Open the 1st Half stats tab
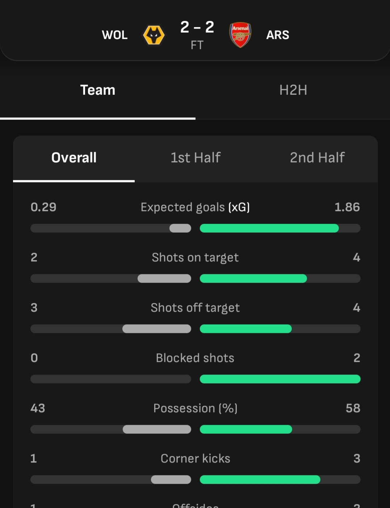This screenshot has height=508, width=390. [x=196, y=158]
